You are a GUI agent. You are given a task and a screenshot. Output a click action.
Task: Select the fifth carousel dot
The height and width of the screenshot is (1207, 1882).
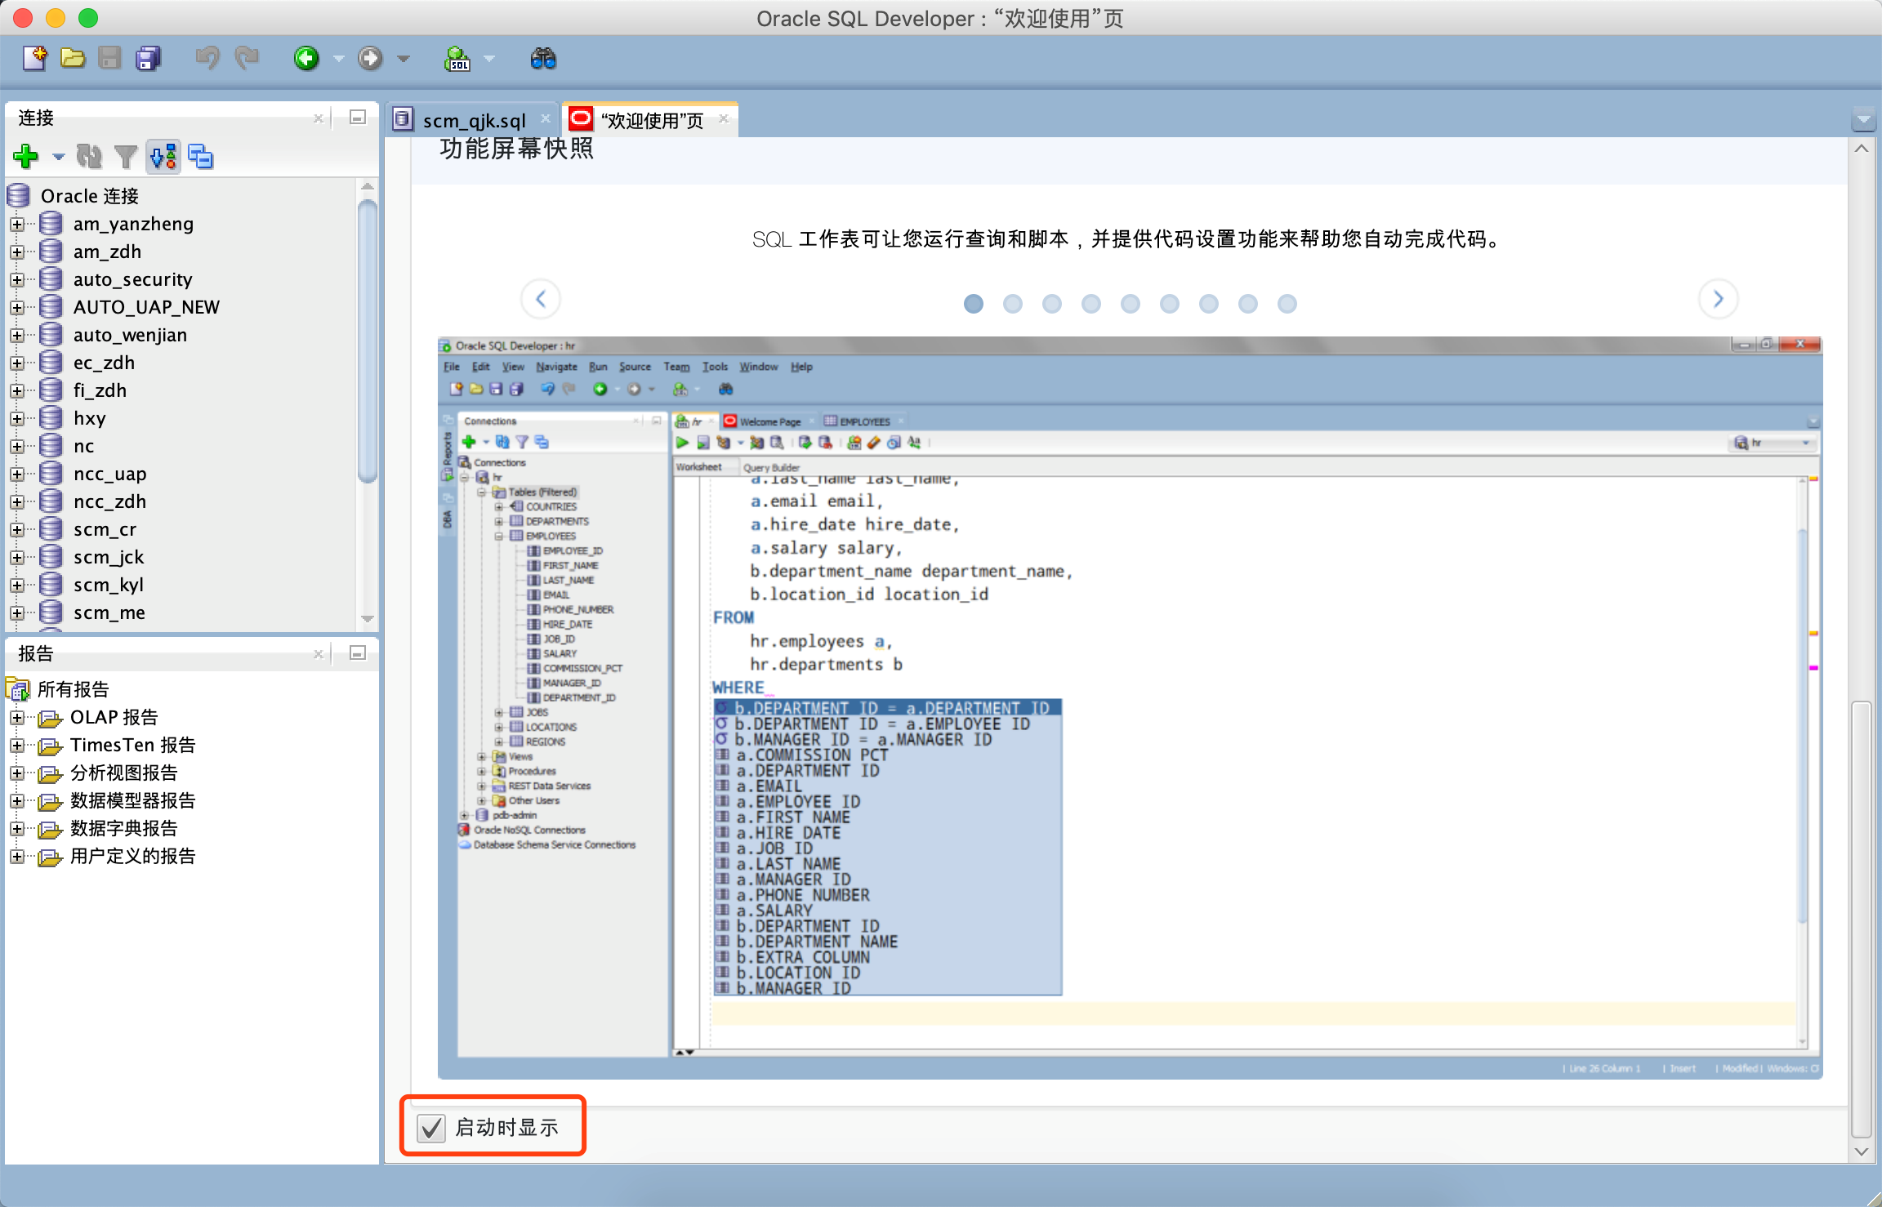[1130, 304]
